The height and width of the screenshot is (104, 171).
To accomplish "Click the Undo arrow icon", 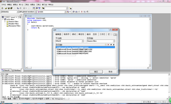I will (x=24, y=8).
